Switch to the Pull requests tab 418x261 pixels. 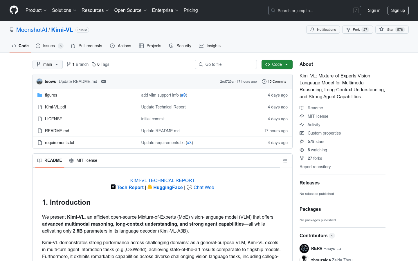(x=87, y=46)
